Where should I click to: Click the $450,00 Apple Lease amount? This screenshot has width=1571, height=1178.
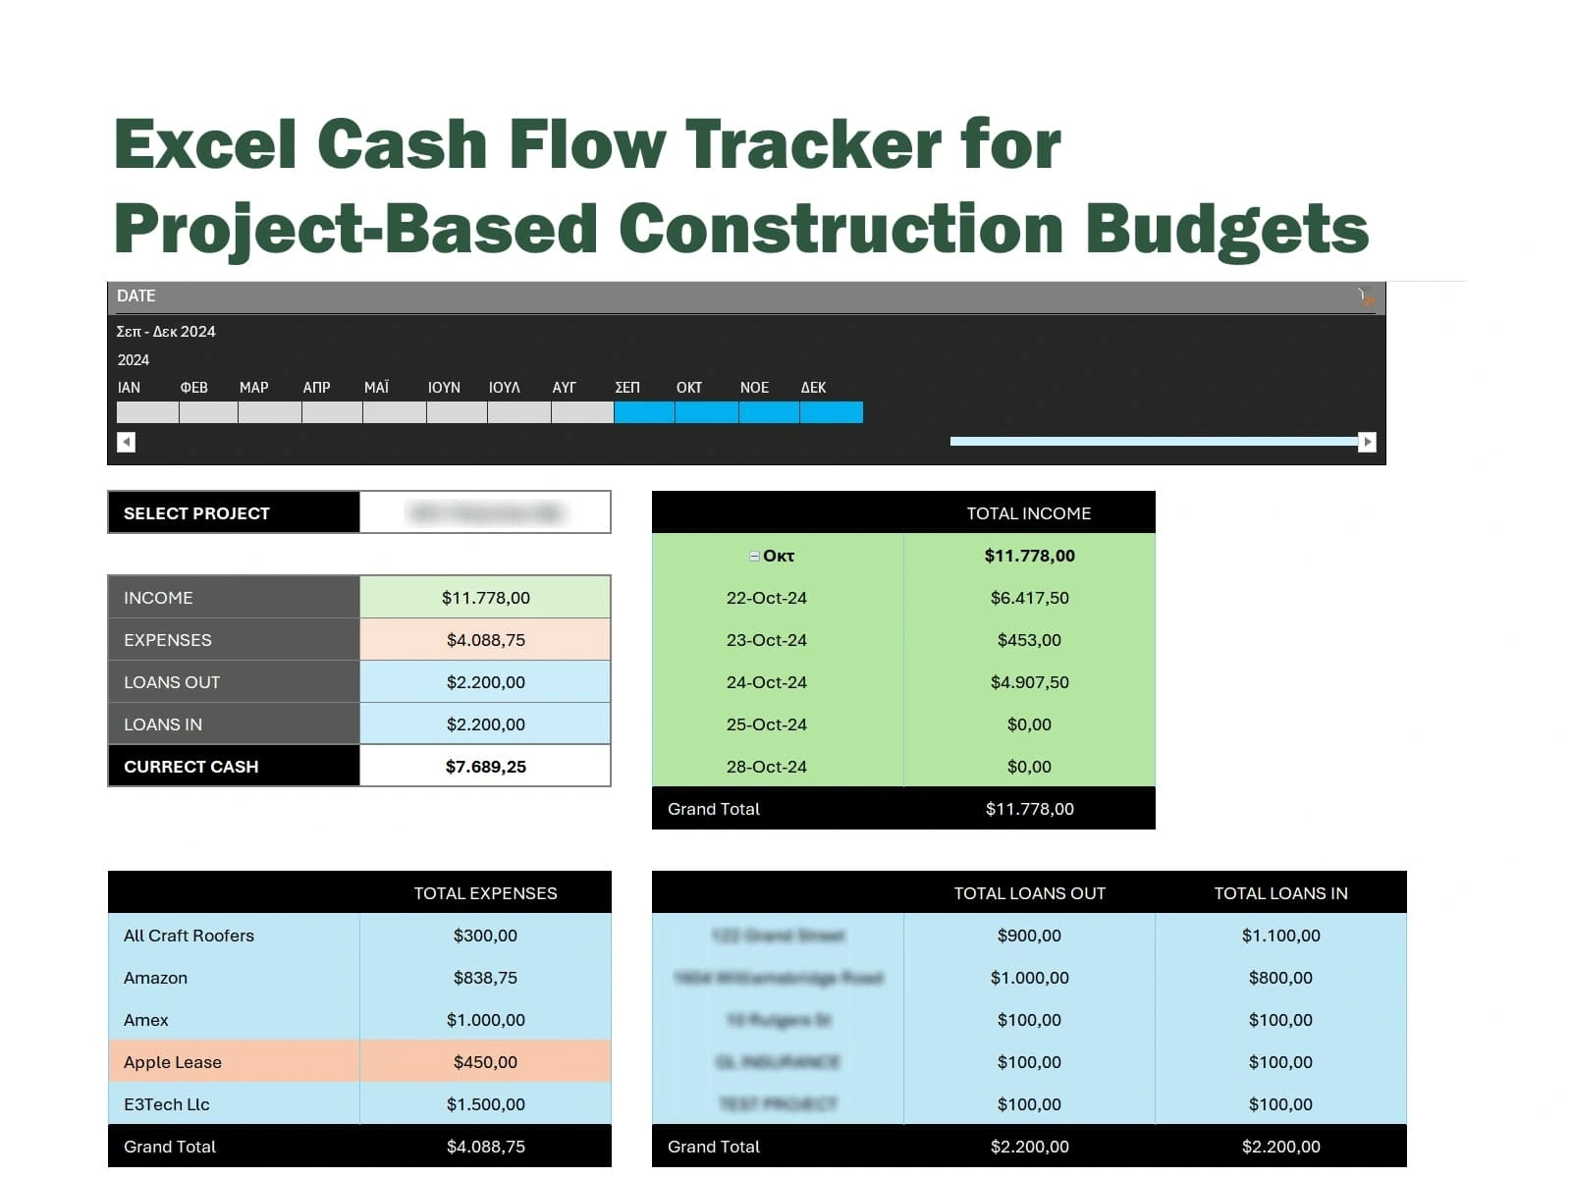click(x=485, y=1061)
